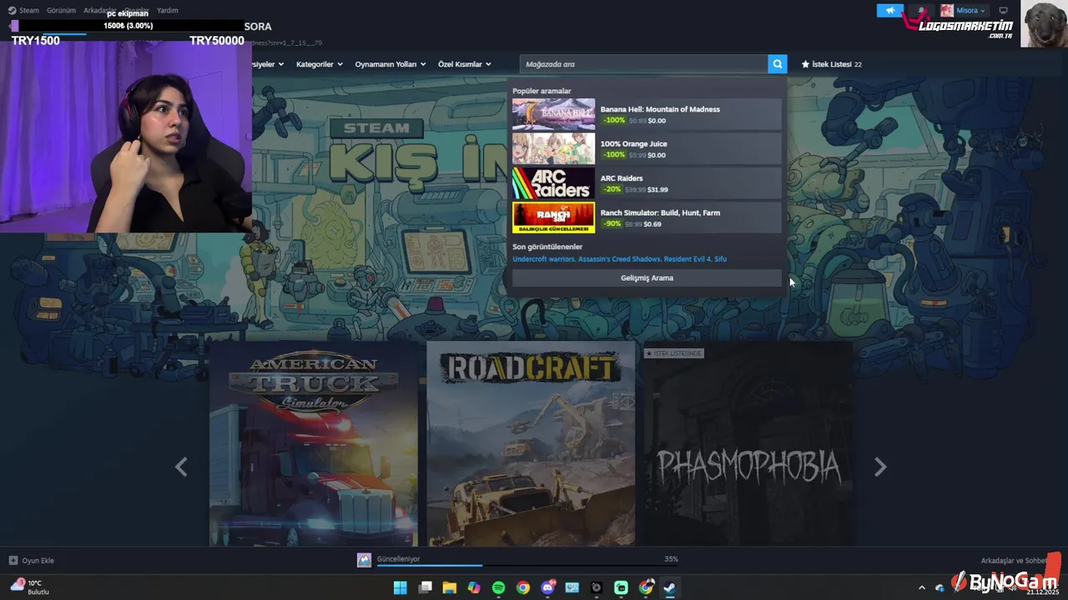Click the Oyun Ekle plus icon

coord(13,560)
